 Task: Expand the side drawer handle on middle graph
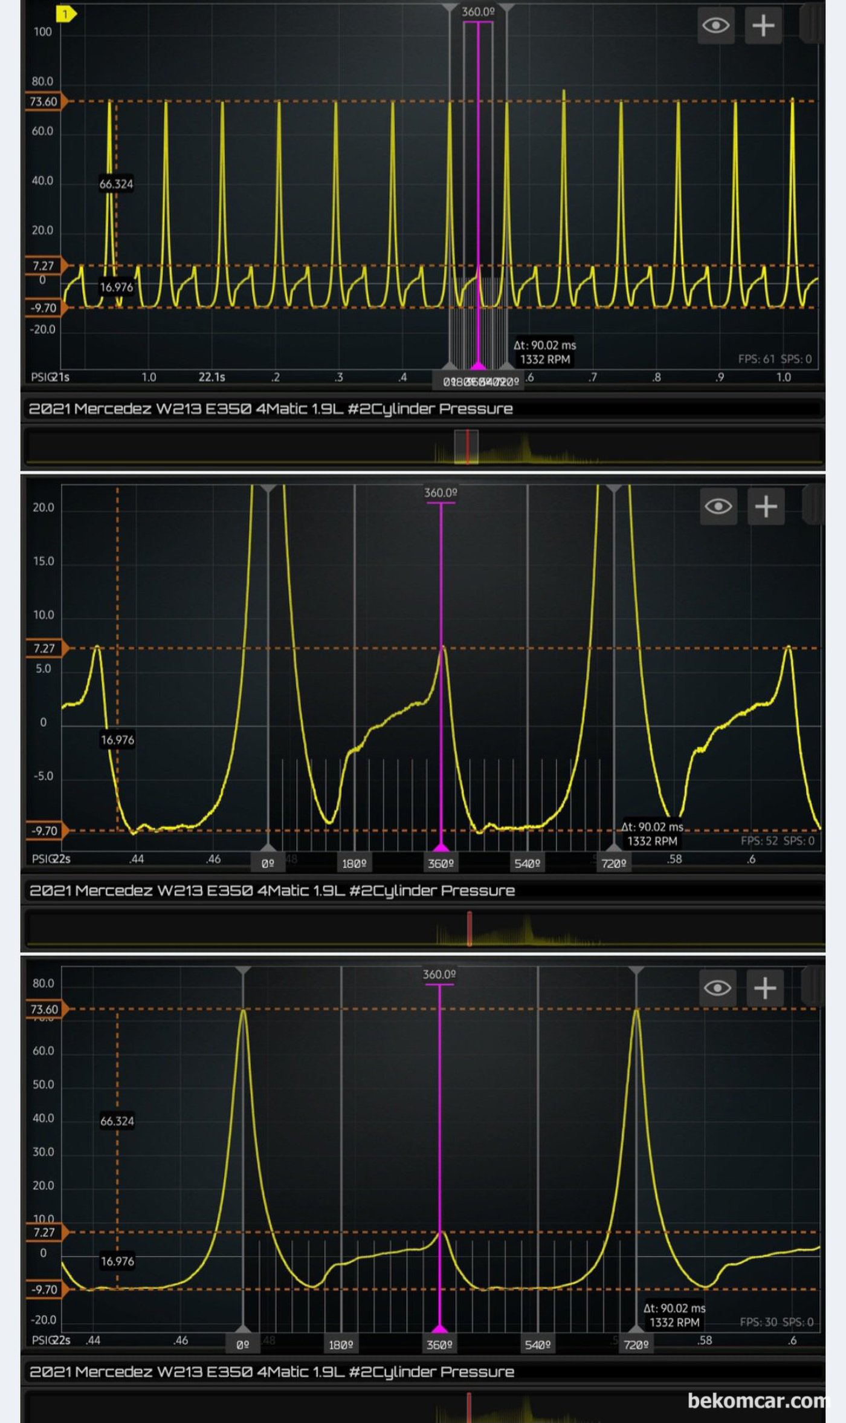(813, 506)
